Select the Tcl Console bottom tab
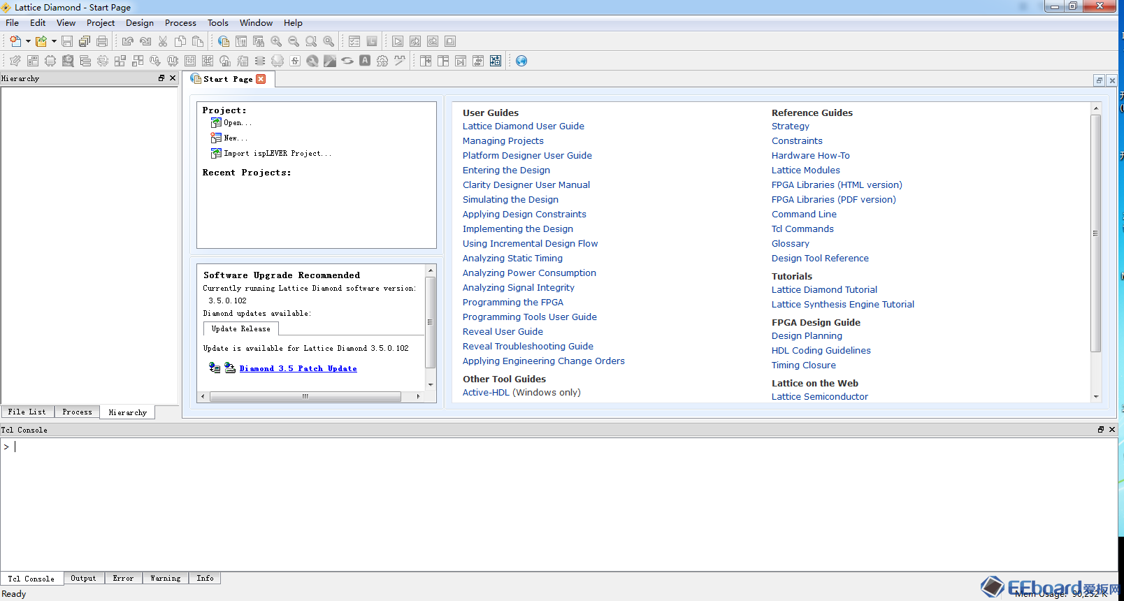Viewport: 1124px width, 601px height. click(31, 579)
